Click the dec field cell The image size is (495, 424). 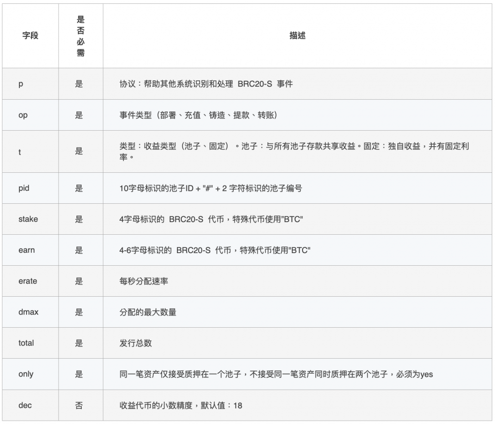click(x=25, y=405)
